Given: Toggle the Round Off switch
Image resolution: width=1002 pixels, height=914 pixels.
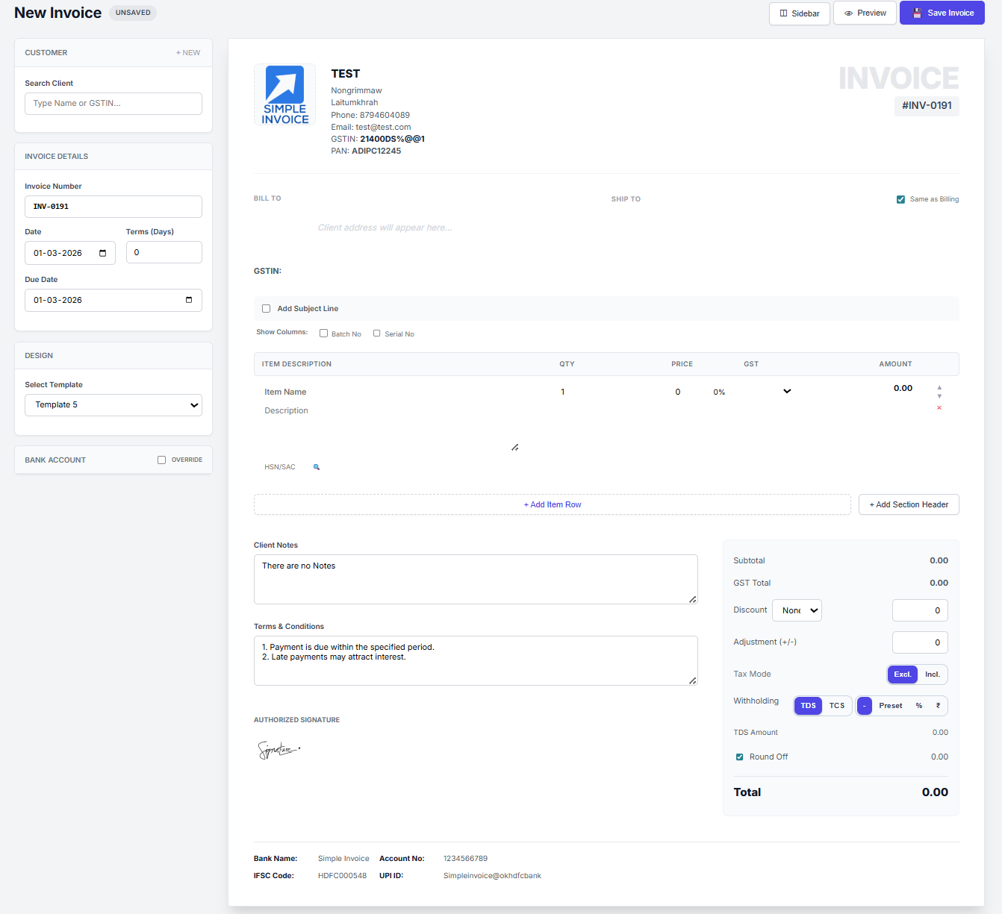Looking at the screenshot, I should (x=739, y=757).
